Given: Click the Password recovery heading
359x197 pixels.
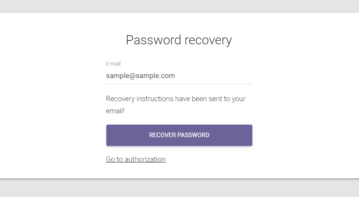Looking at the screenshot, I should click(179, 40).
